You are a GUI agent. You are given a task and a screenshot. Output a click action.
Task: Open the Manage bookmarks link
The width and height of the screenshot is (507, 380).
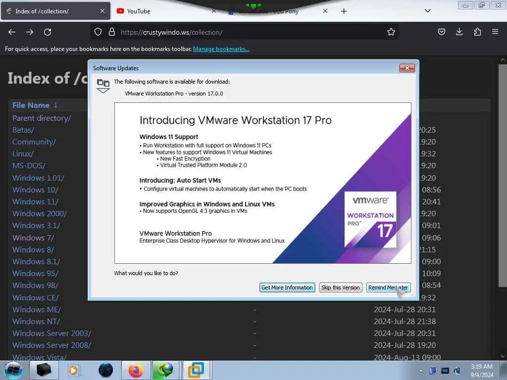(x=221, y=49)
